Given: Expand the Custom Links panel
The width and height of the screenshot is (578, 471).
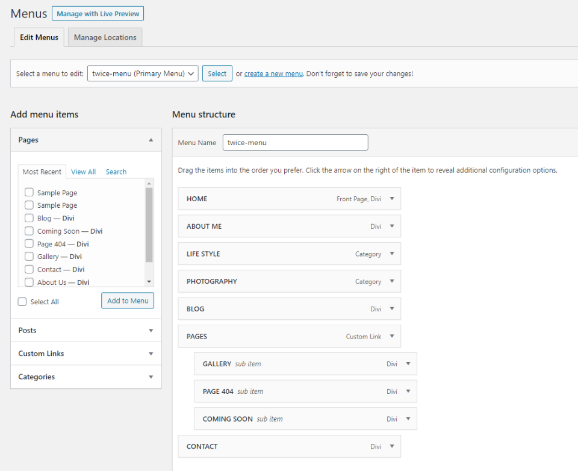Looking at the screenshot, I should click(x=151, y=354).
